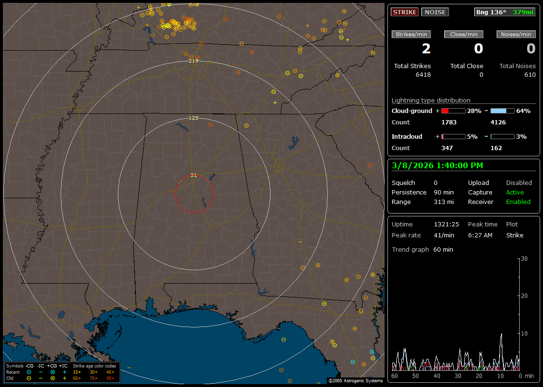Click the bearing and distance readout box
Screen dimensions: 543x387
click(x=505, y=12)
